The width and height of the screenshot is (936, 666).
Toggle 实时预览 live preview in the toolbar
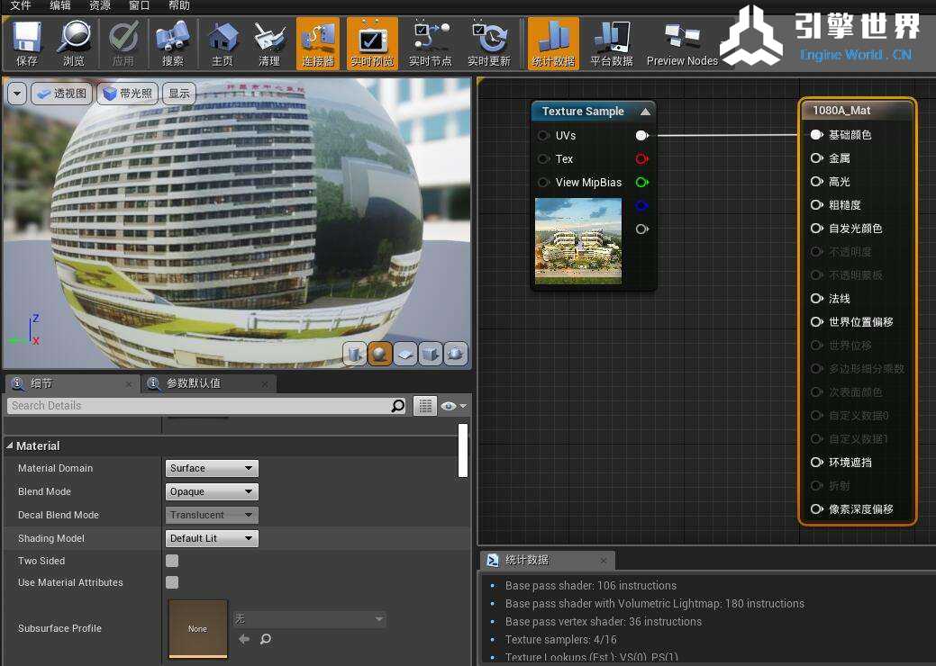coord(372,43)
